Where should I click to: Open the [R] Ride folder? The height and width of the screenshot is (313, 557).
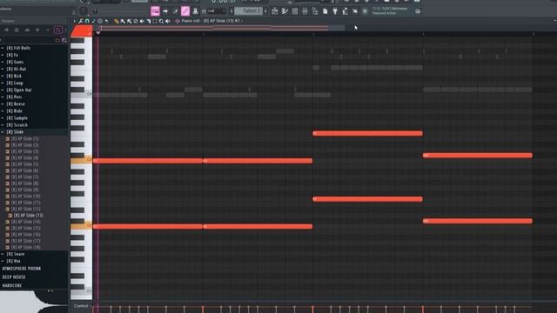pyautogui.click(x=15, y=111)
